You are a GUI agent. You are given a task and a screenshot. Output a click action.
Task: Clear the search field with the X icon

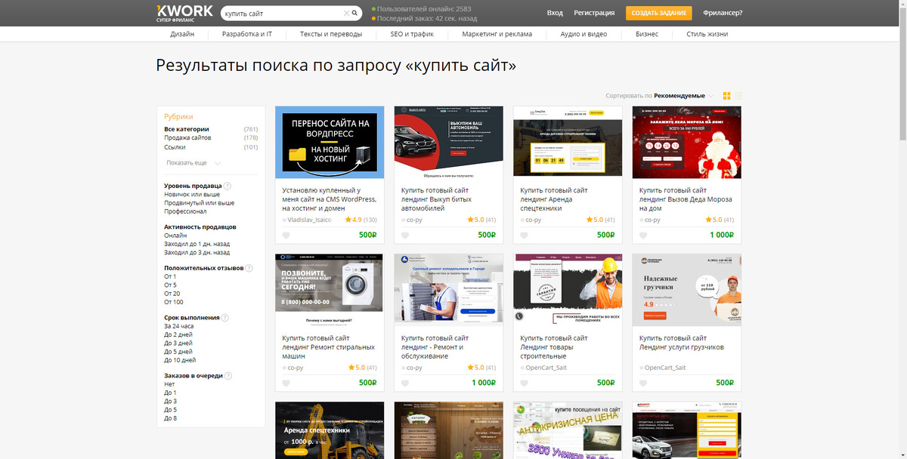345,13
